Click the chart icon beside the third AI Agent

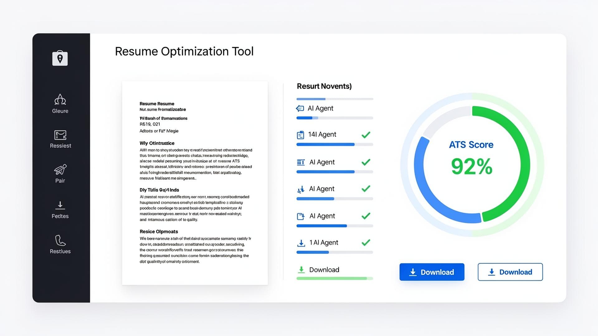click(300, 162)
